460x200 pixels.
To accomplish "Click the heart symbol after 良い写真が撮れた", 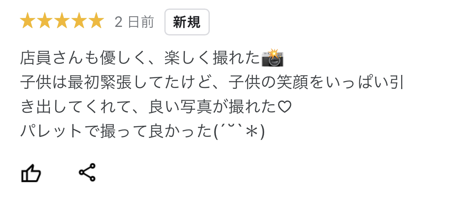I will 285,107.
